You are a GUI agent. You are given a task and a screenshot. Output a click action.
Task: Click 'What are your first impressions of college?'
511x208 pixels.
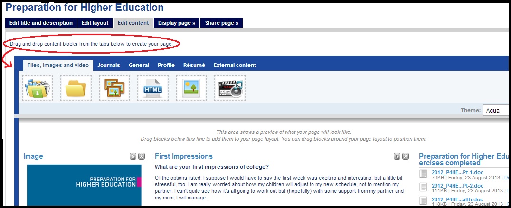tap(212, 167)
